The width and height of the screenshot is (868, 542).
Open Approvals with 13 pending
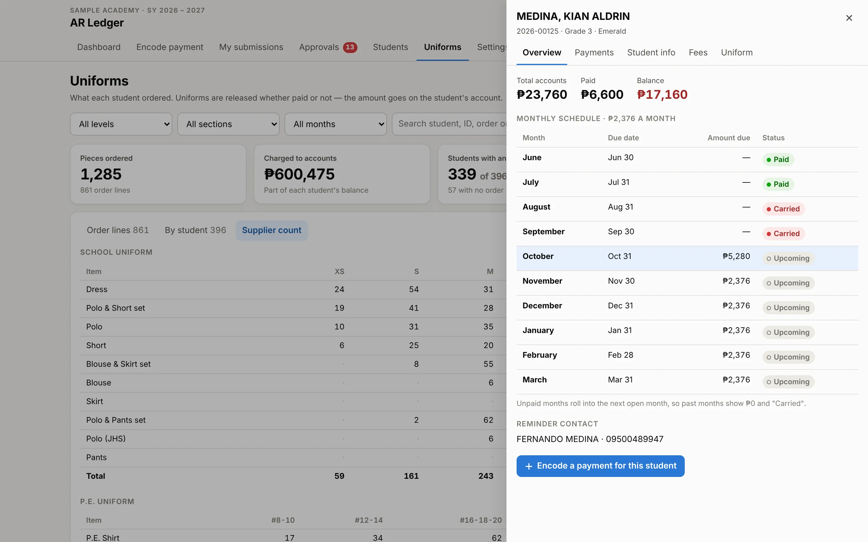pos(328,47)
